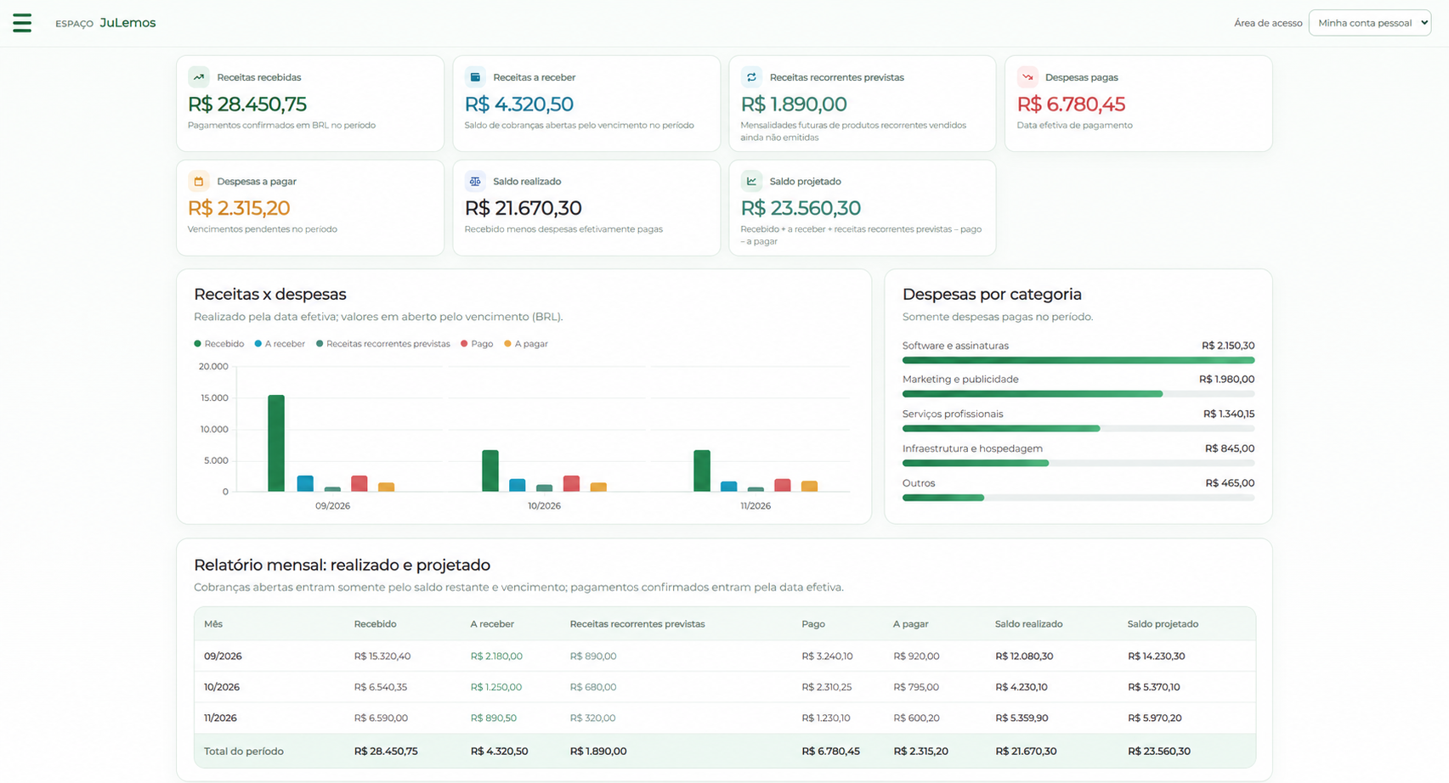Click the Despesas a pagar calendar icon
This screenshot has width=1449, height=783.
click(199, 181)
